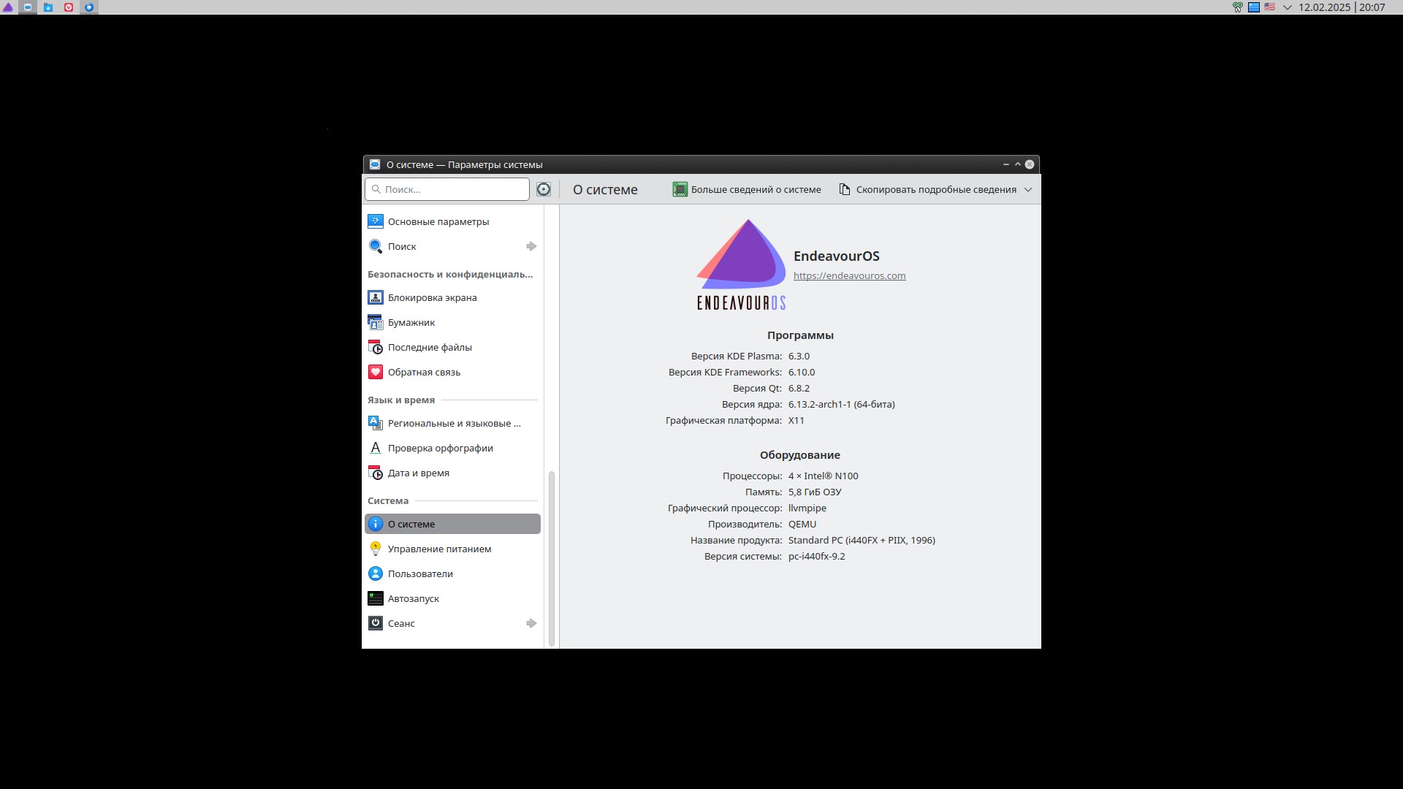Image resolution: width=1403 pixels, height=789 pixels.
Task: Launch the Vivaldi browser from the panel
Action: tap(69, 7)
